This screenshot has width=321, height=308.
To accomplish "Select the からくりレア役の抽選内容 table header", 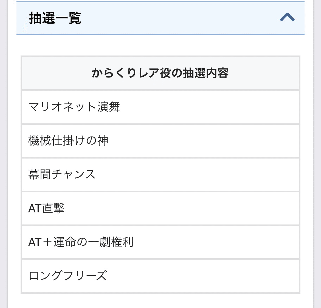I will click(161, 73).
